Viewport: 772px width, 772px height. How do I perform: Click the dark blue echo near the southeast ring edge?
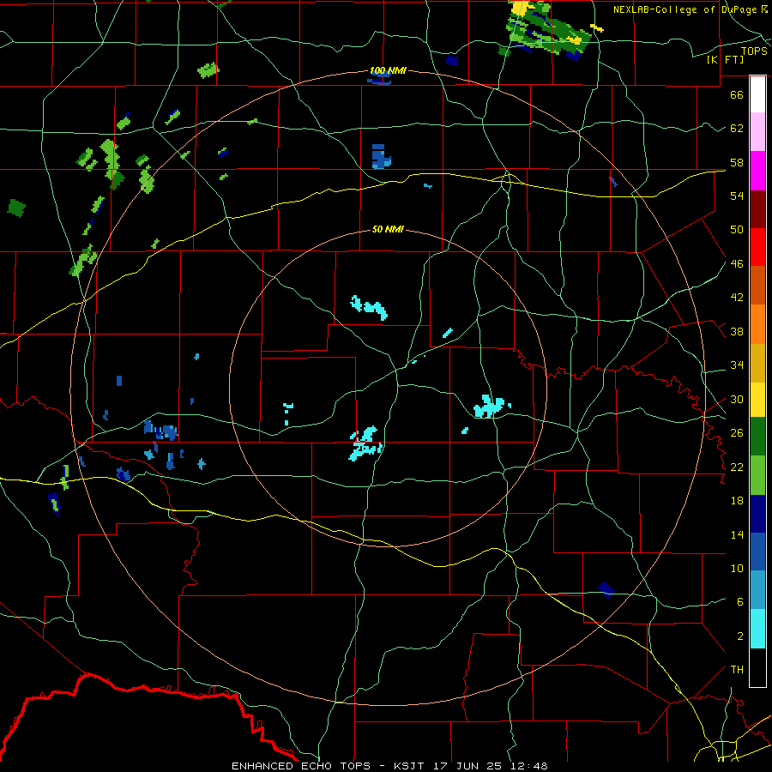point(606,588)
